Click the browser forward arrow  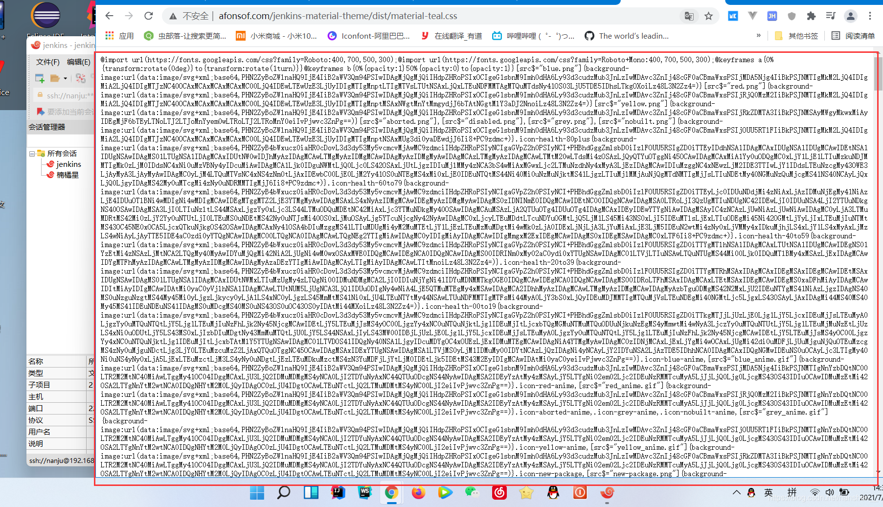pyautogui.click(x=129, y=16)
